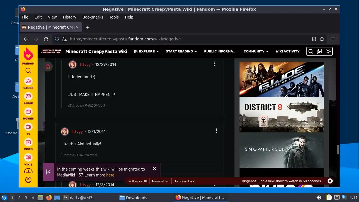Click Ittyyy avatar on 12/1/2014 comment
This screenshot has width=359, height=202.
[65, 131]
